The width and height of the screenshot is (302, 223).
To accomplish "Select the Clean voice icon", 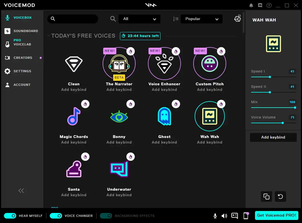I will (74, 64).
